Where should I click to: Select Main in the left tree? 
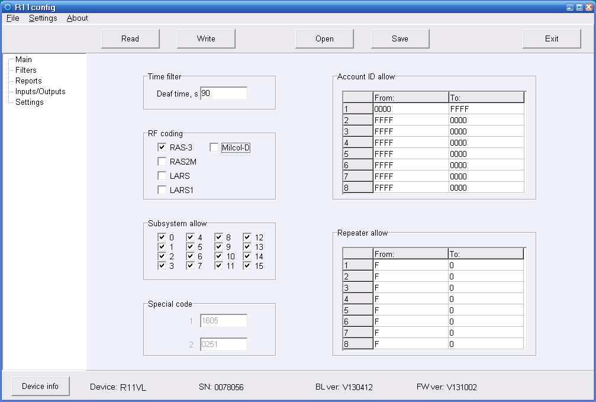(x=24, y=59)
